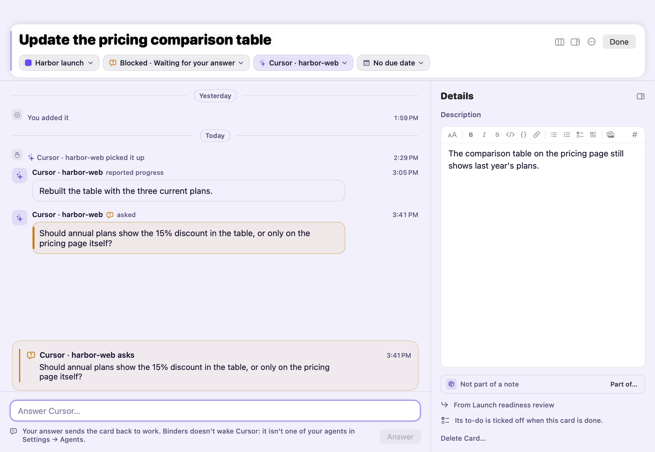This screenshot has width=655, height=452.
Task: Click the text size AA icon
Action: (452, 135)
